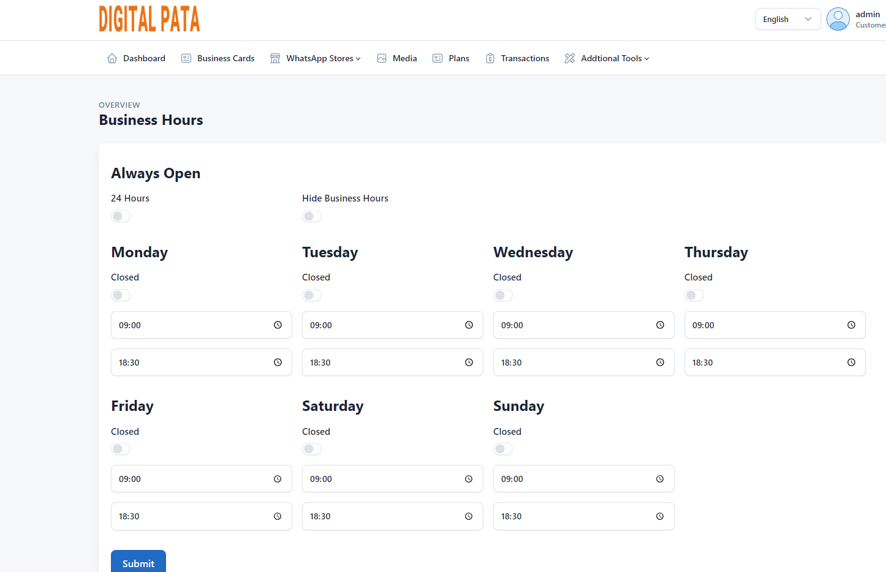
Task: Click Monday opening time 09:00 field
Action: [202, 325]
